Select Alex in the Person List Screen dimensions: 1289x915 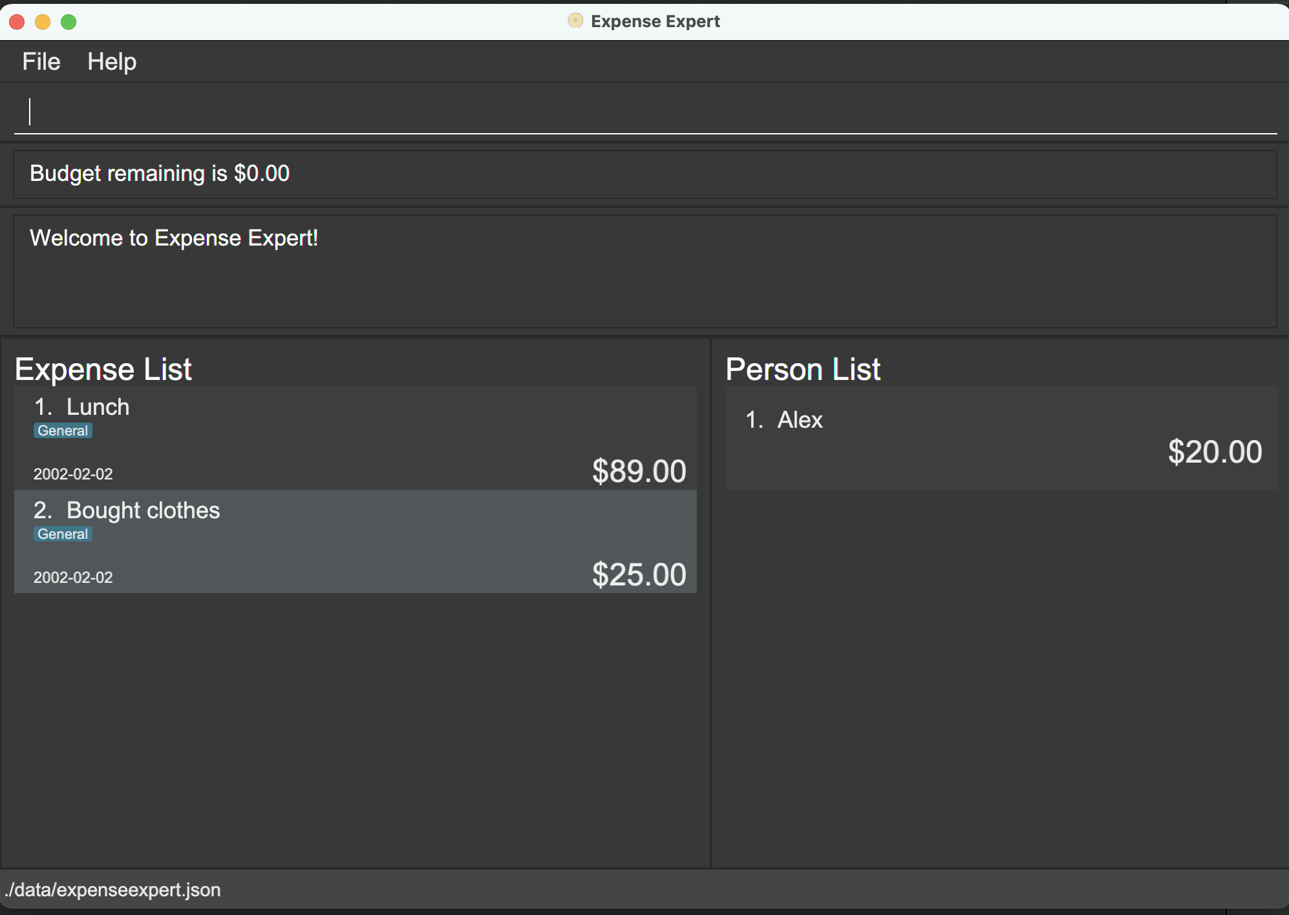point(800,420)
